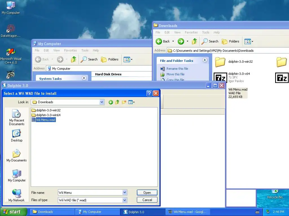Go up one level in file dialog

coord(117,102)
